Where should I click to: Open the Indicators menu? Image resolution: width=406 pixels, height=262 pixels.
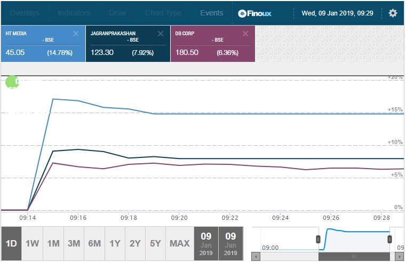click(x=74, y=13)
